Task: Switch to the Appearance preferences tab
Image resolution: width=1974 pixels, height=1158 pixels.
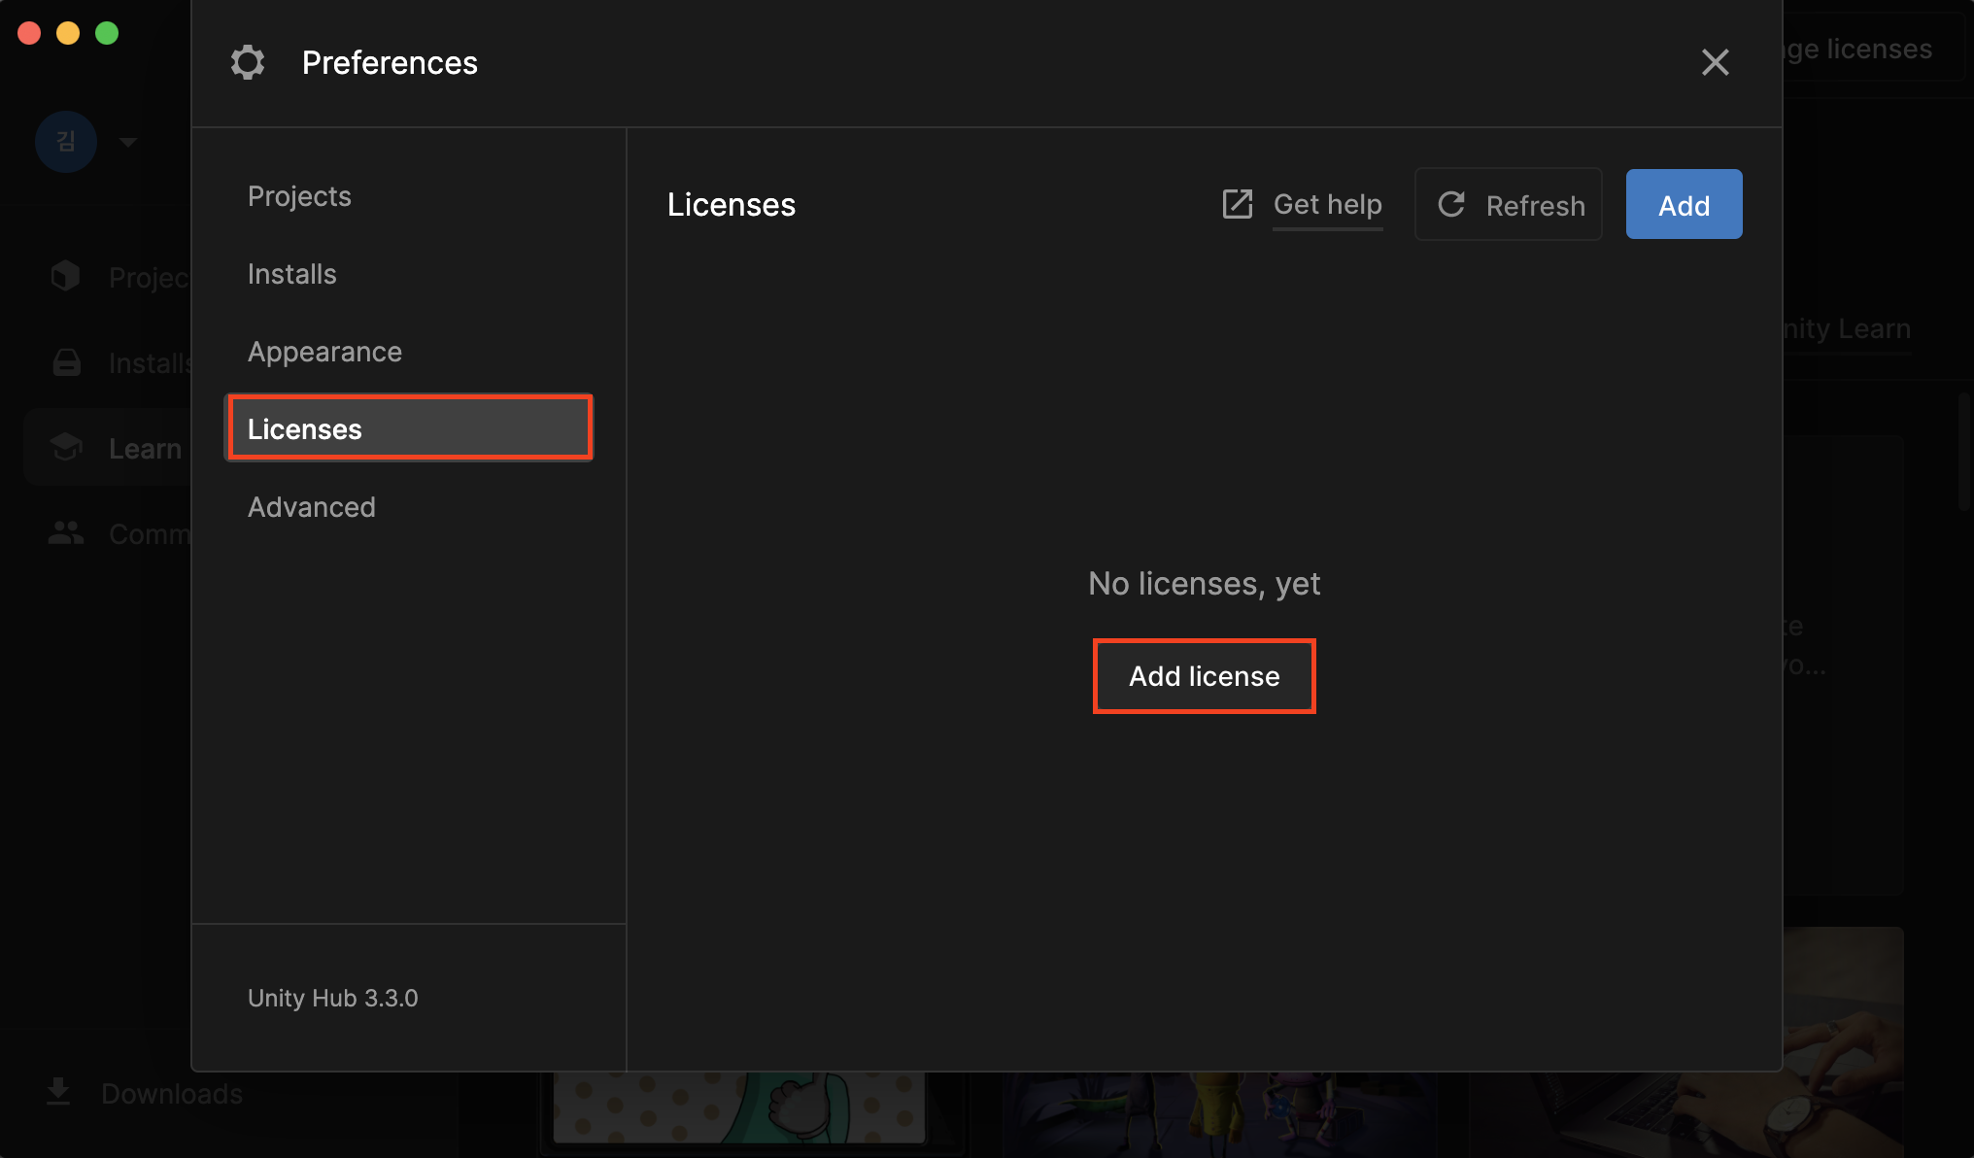Action: coord(324,352)
